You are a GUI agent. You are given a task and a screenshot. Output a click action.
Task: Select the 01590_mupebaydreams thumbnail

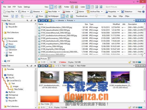(120, 77)
